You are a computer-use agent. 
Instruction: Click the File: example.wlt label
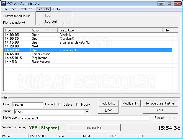[14, 23]
